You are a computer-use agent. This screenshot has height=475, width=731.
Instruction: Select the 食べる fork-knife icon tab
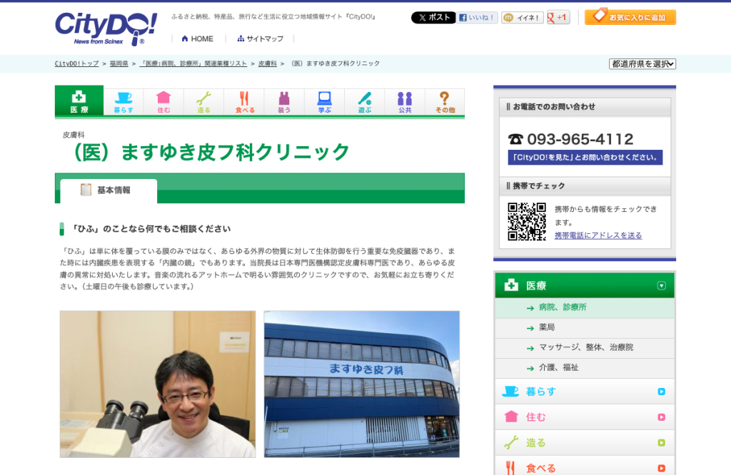point(244,102)
